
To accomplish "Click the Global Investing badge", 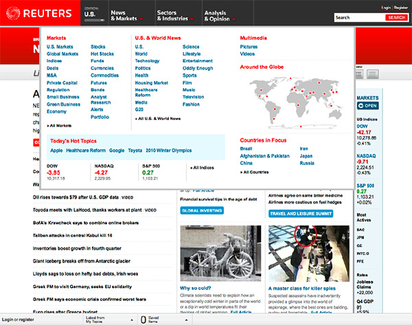I will click(x=203, y=210).
